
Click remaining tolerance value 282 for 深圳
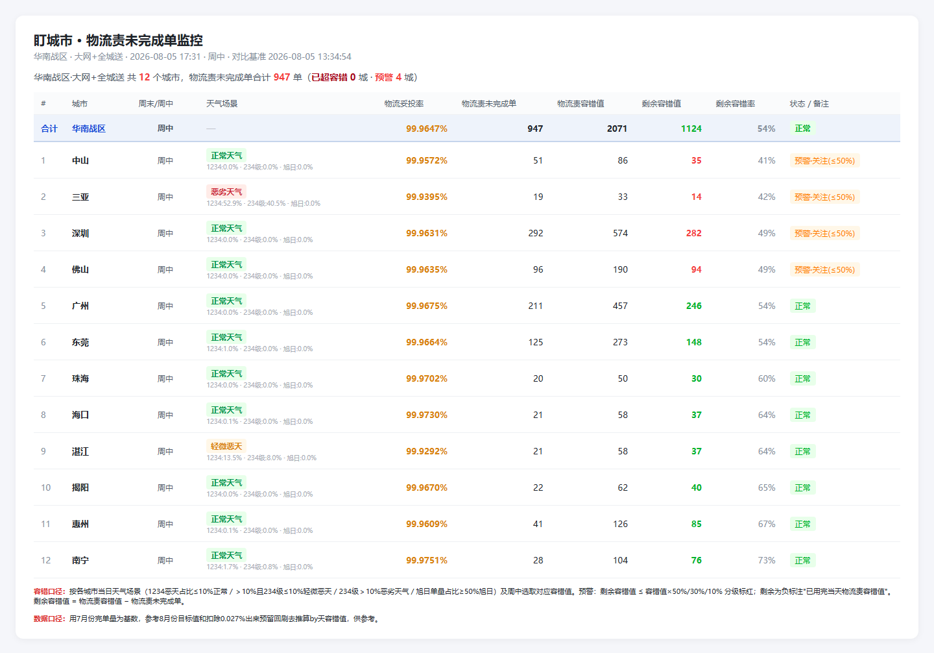pos(694,233)
